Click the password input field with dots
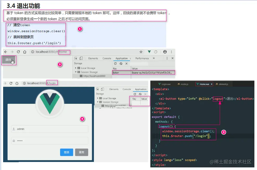The image size is (257, 170). 50,141
